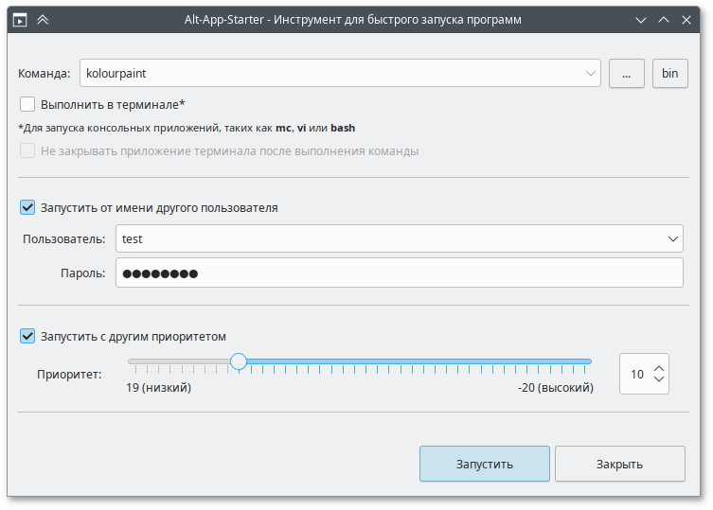Click the Закрыть button
The height and width of the screenshot is (510, 713).
coord(619,464)
